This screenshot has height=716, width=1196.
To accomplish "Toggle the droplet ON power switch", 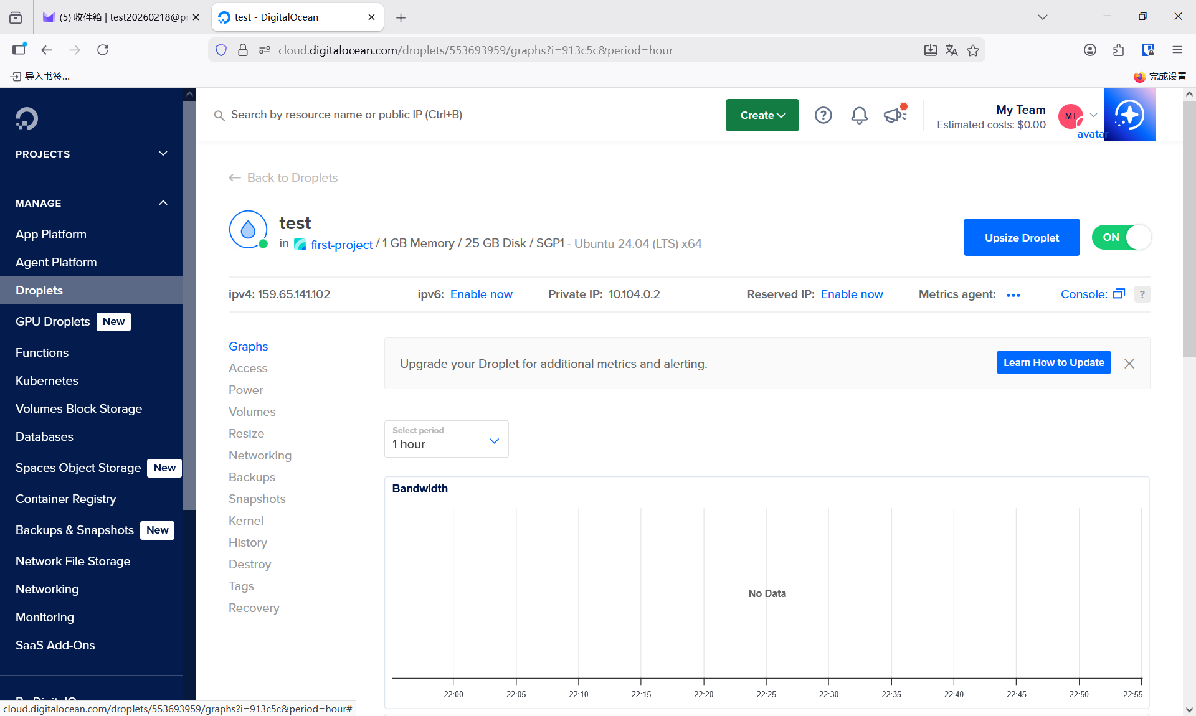I will (1121, 237).
